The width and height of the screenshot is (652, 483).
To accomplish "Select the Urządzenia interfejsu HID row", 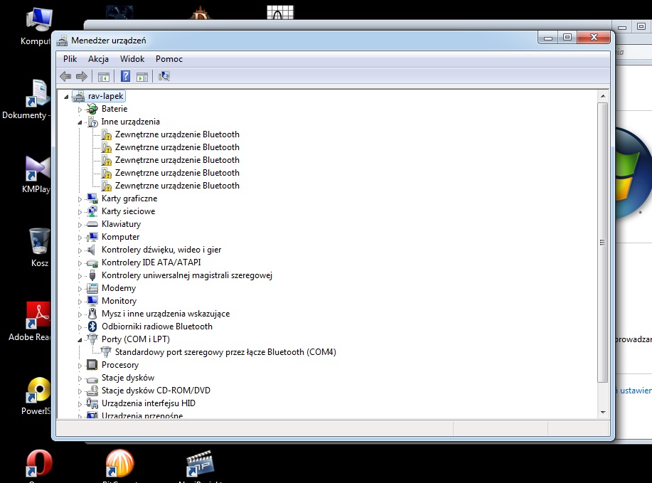I will click(149, 403).
